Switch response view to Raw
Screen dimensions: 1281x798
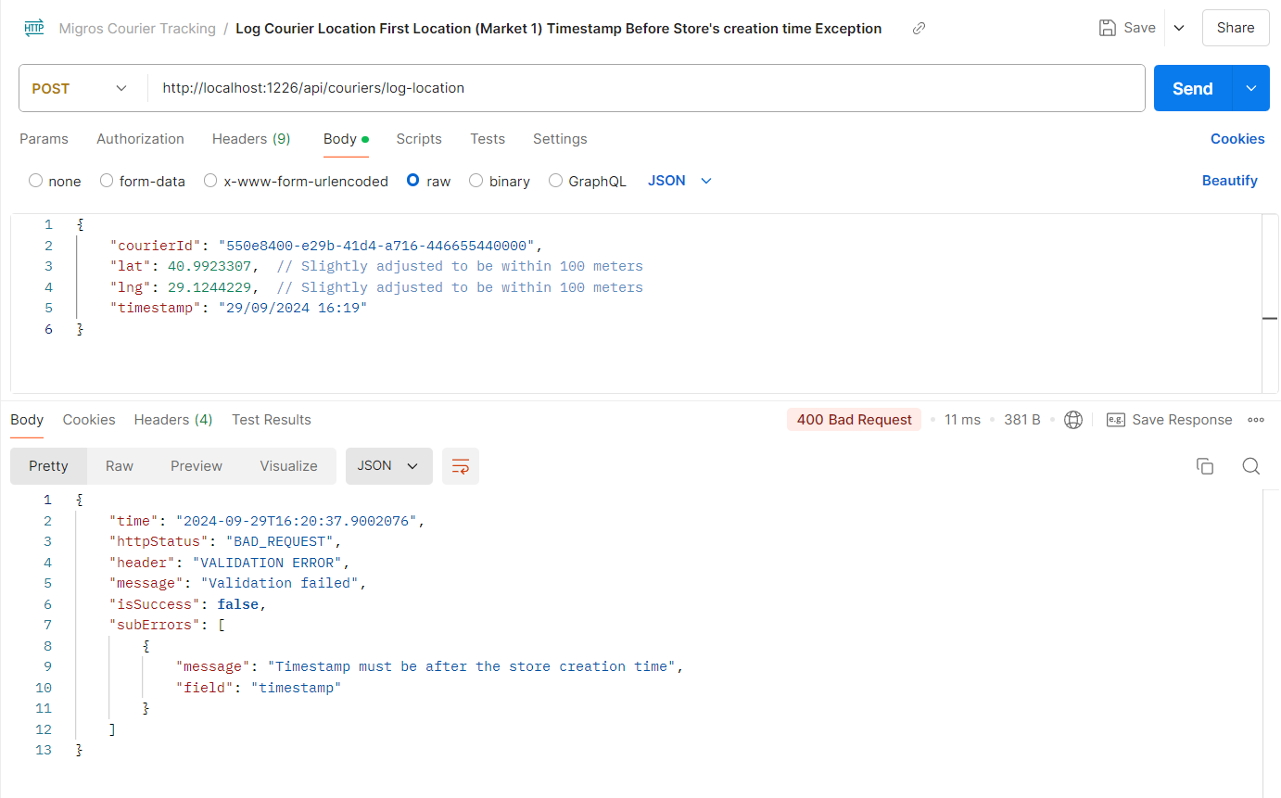pos(120,466)
